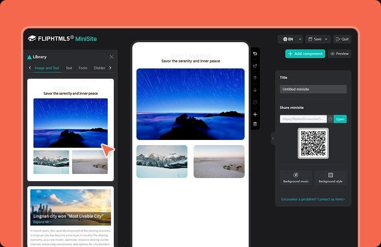Select the Divider tab
The width and height of the screenshot is (381, 247).
click(x=99, y=68)
